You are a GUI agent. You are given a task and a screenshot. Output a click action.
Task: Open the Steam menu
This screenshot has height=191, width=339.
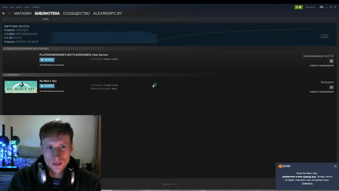(5, 7)
